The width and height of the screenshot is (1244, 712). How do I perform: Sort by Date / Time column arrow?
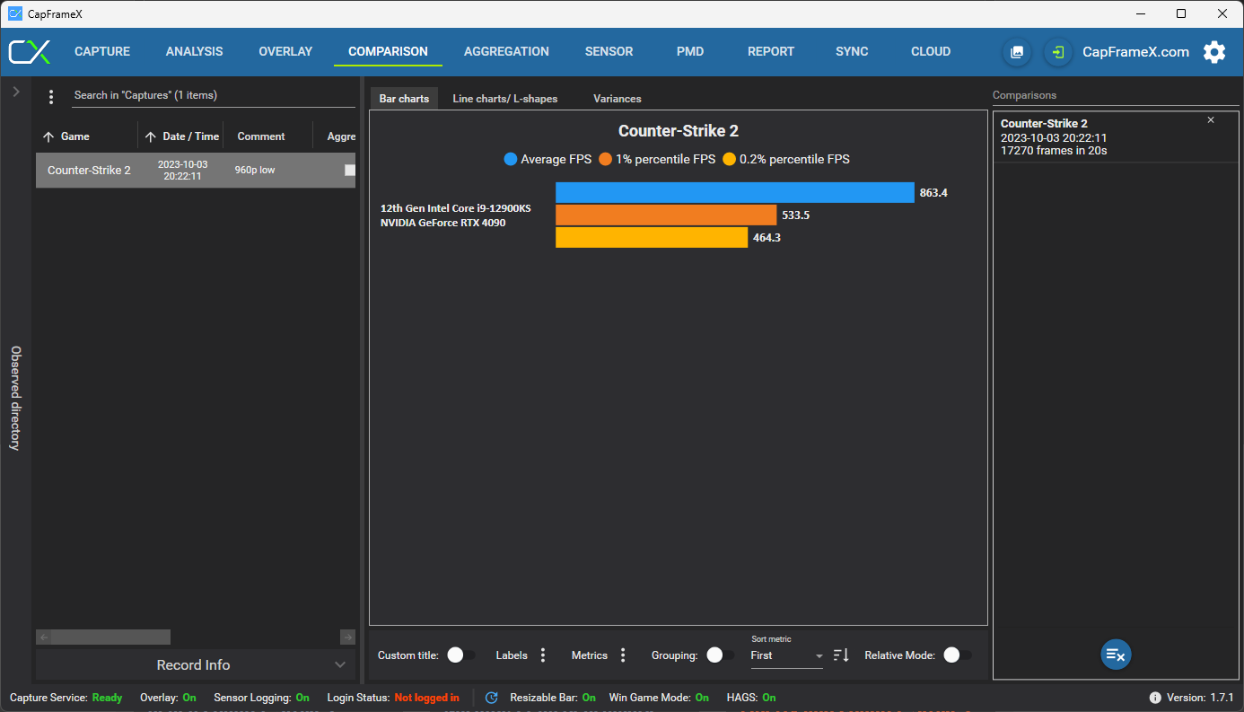[151, 137]
